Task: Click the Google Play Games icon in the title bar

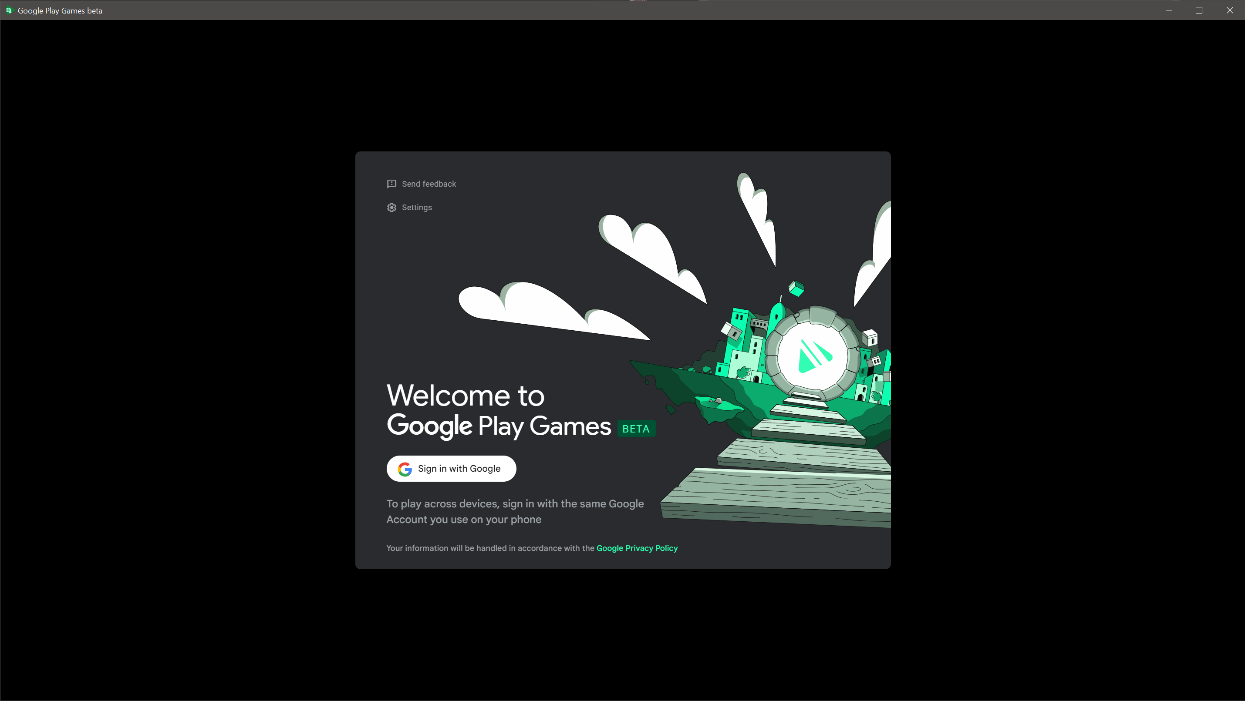Action: 9,10
